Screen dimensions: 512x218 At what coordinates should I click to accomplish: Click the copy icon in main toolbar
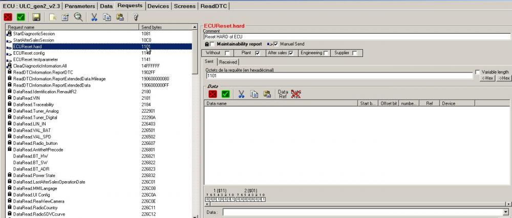107,17
